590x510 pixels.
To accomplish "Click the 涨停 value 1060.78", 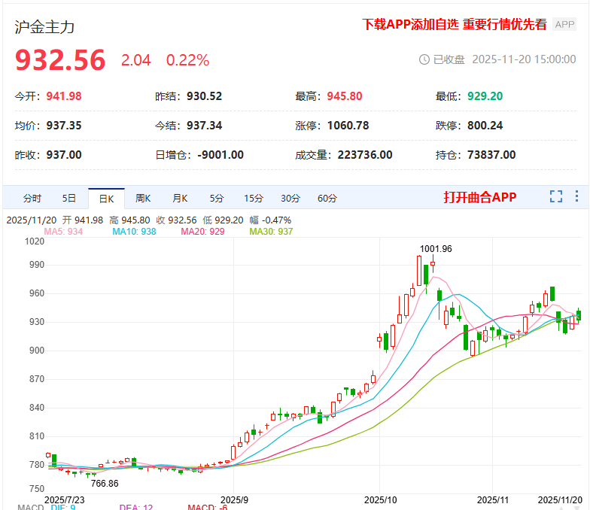I will tap(348, 126).
